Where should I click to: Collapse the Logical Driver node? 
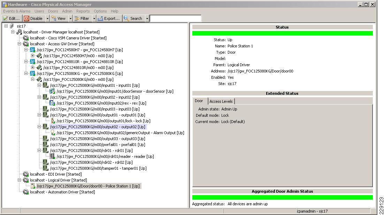(x=20, y=180)
